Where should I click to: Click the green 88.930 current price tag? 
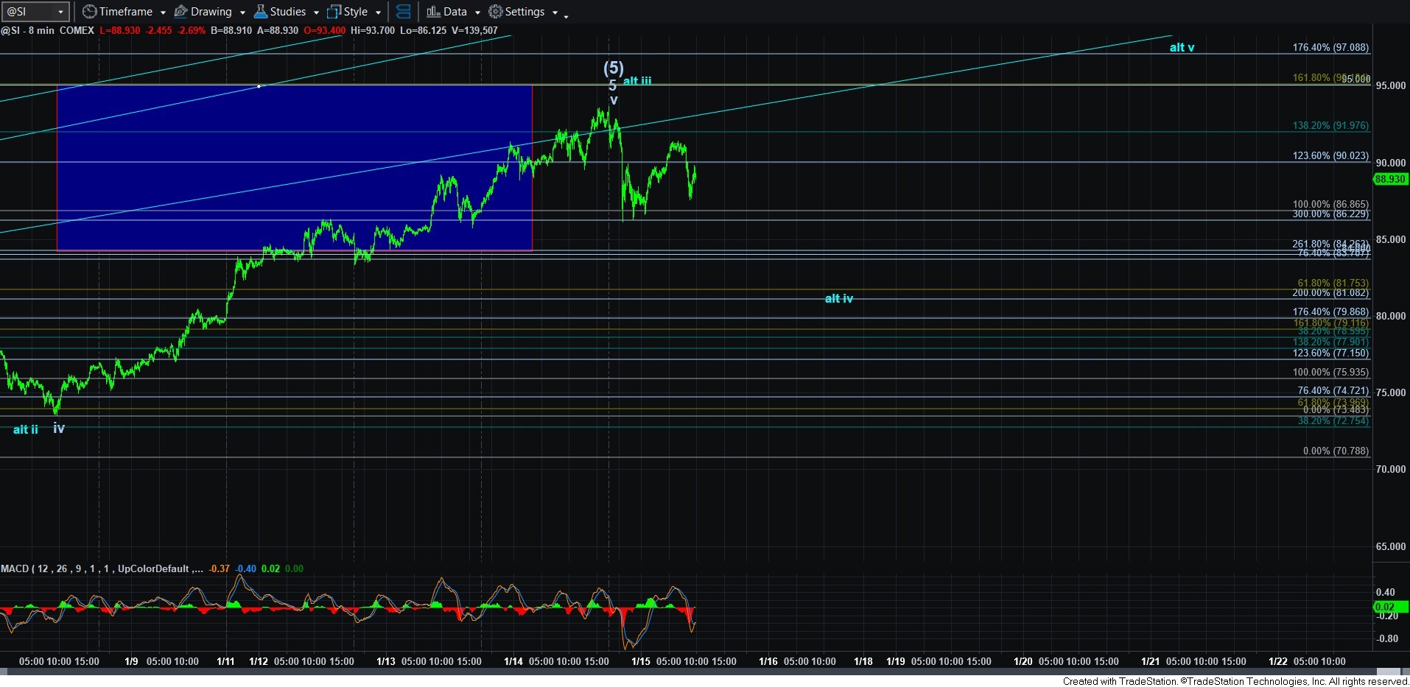click(1389, 179)
